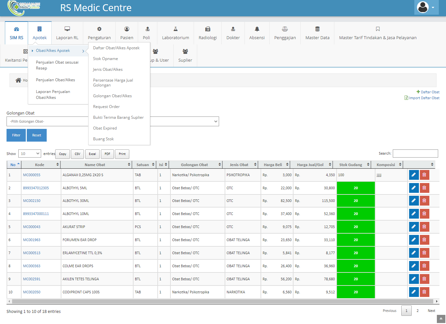Open the Penggajian scales icon

pyautogui.click(x=285, y=29)
